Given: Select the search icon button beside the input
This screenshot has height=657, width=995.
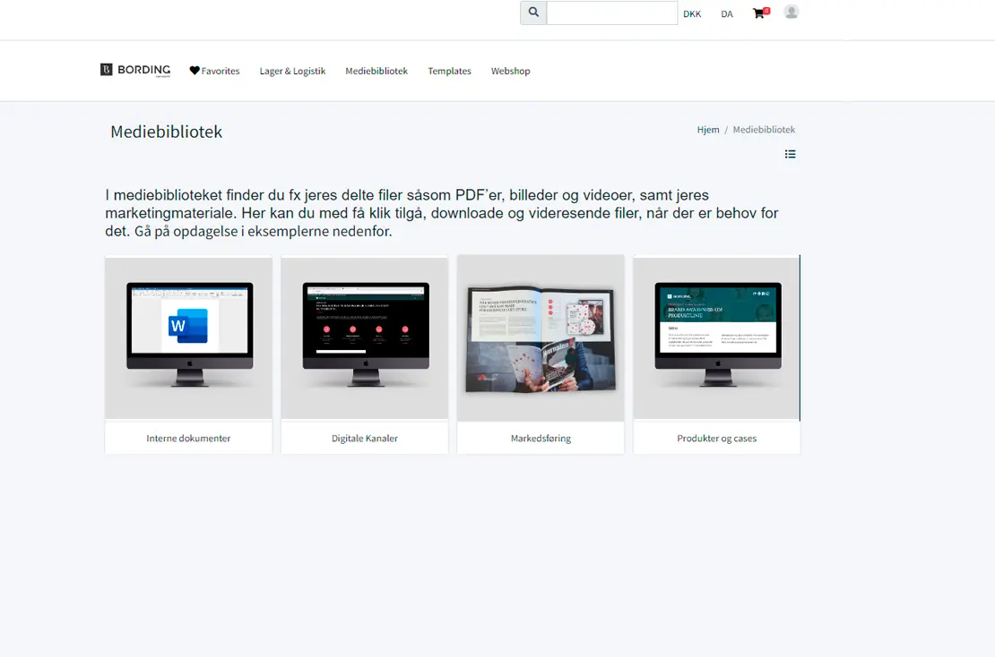Looking at the screenshot, I should pos(532,12).
